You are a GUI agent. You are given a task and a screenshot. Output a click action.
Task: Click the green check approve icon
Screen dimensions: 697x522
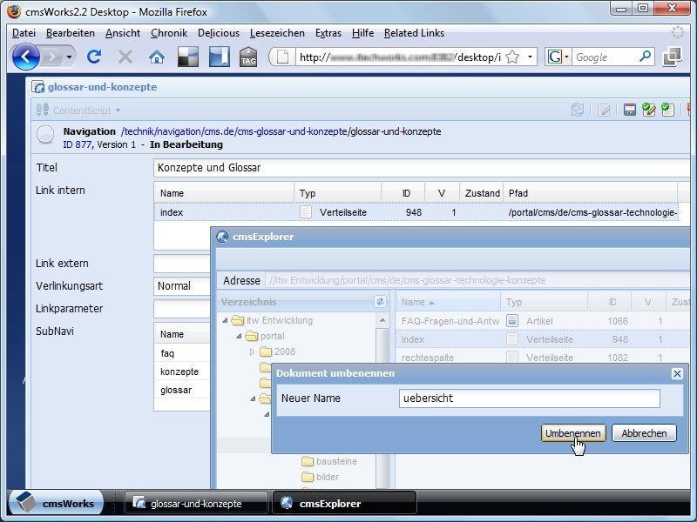tap(668, 110)
